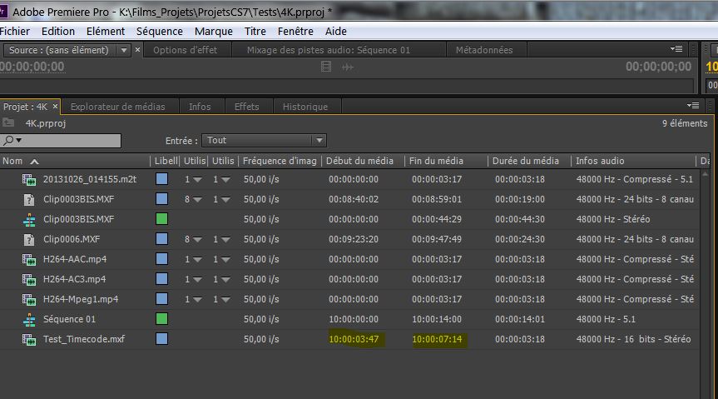718x399 pixels.
Task: Click the bin folder icon beside 4K.prproj
Action: point(7,123)
